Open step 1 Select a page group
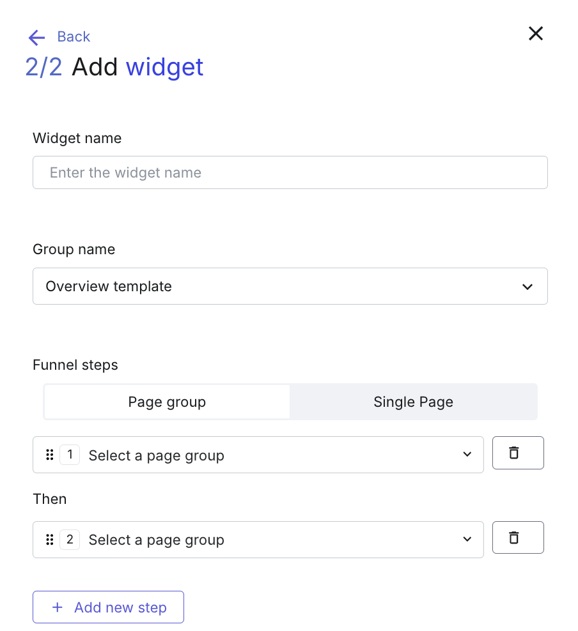578x631 pixels. pyautogui.click(x=258, y=455)
